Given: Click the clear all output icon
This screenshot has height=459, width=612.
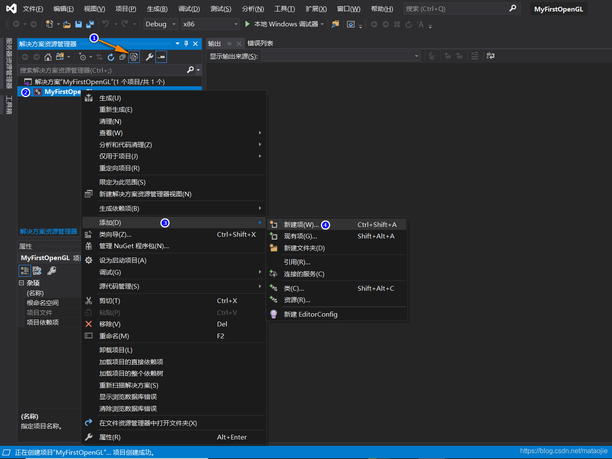Looking at the screenshot, I should (475, 56).
